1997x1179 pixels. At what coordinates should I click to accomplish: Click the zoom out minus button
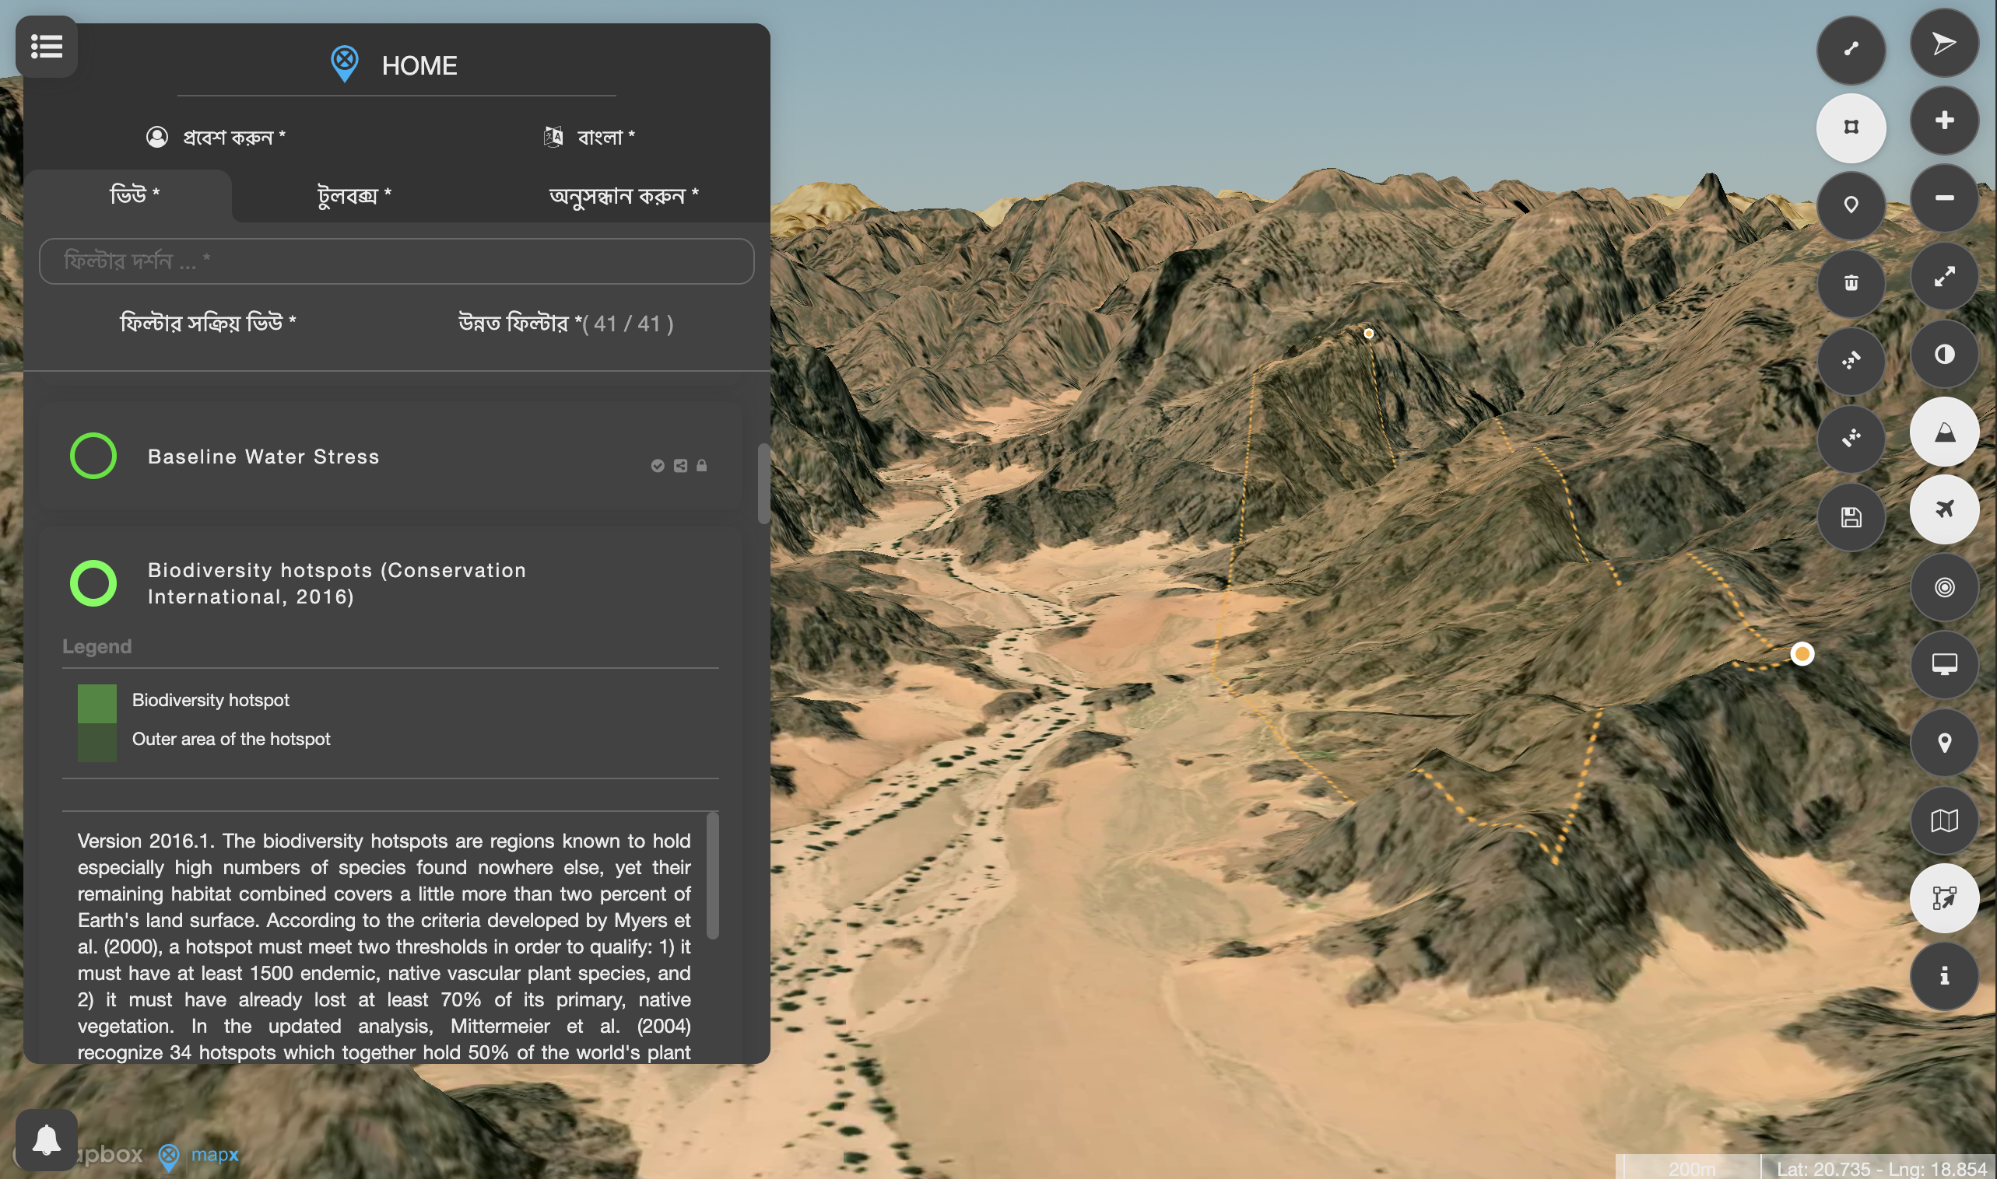(x=1944, y=198)
